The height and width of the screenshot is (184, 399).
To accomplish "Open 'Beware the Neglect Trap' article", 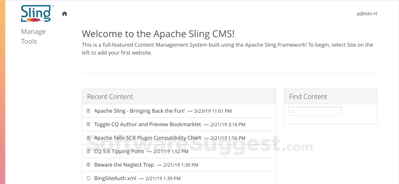I will click(124, 165).
